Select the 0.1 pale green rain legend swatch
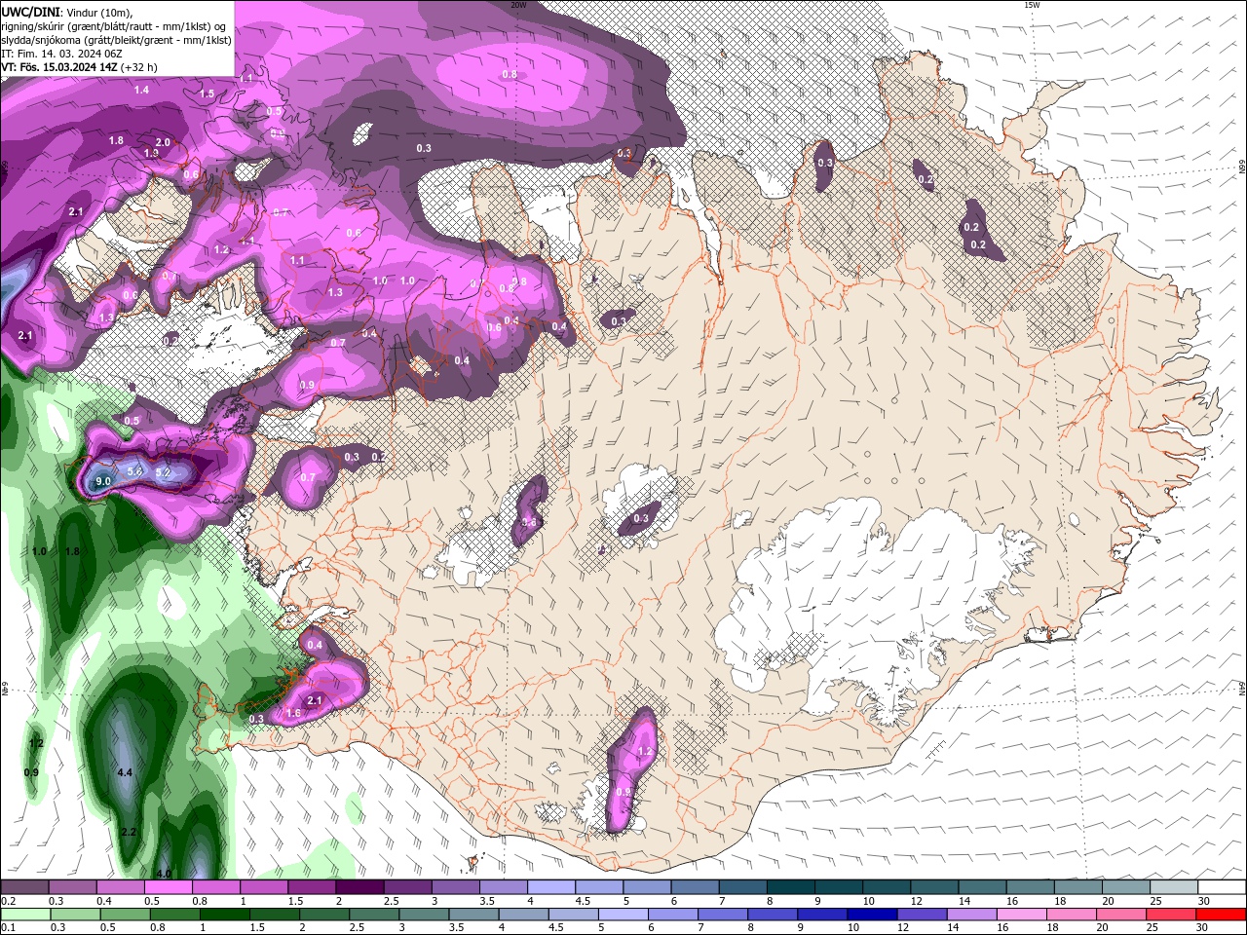The height and width of the screenshot is (935, 1247). (25, 915)
